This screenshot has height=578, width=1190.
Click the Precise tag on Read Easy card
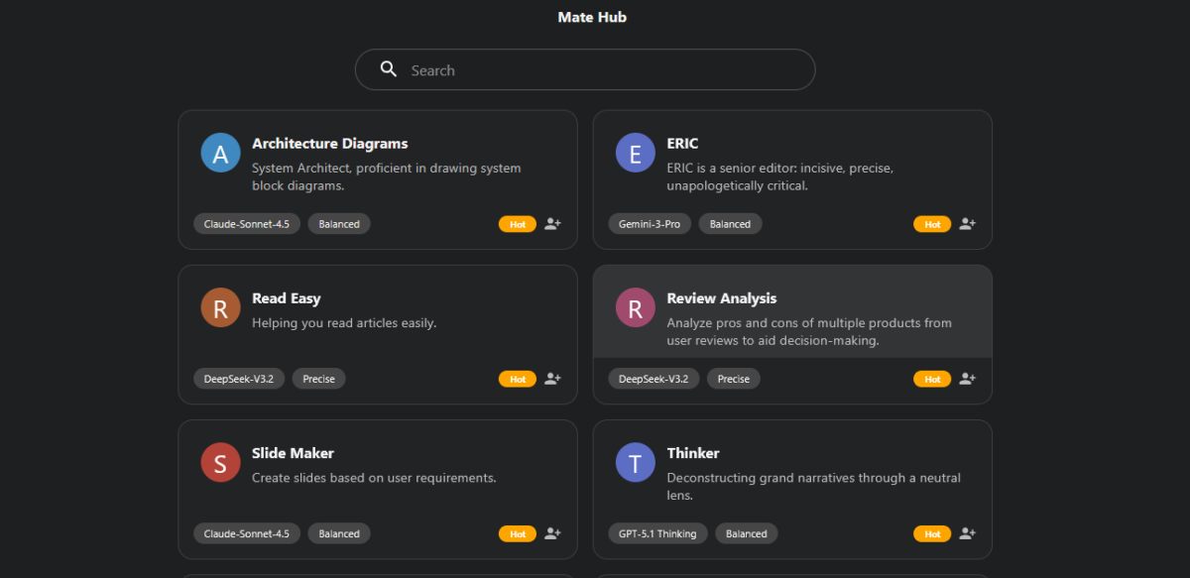point(318,379)
